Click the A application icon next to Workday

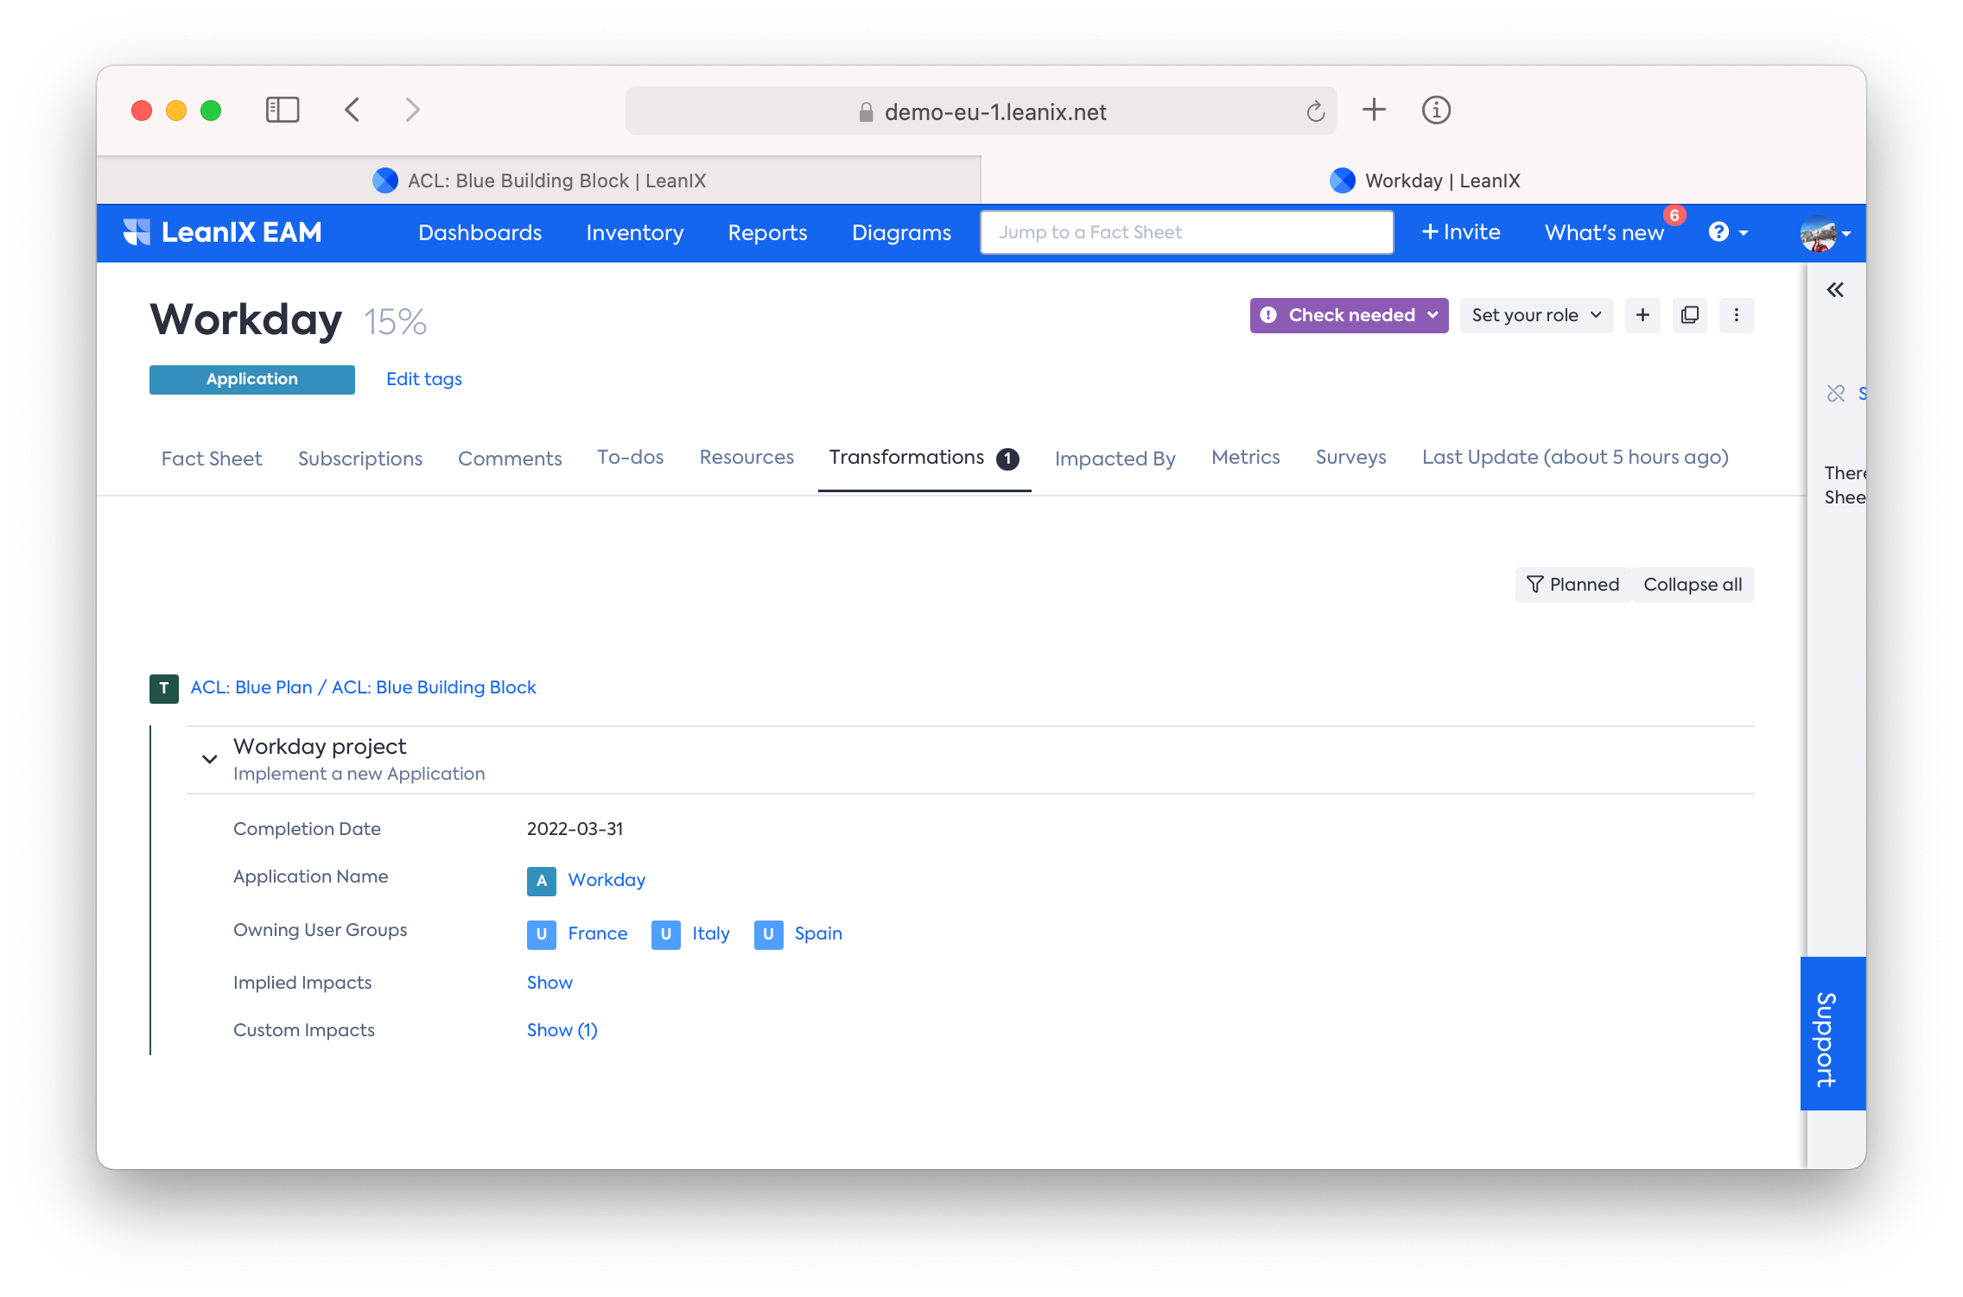[x=541, y=881]
